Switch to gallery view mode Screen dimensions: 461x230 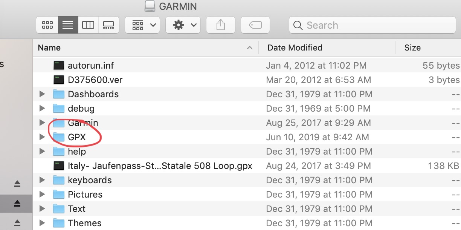(108, 25)
